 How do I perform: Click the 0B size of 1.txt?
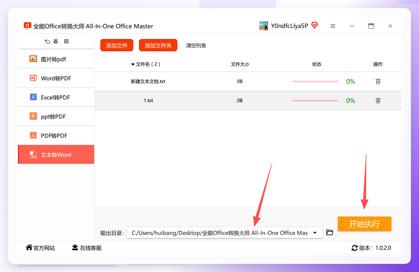pos(240,101)
